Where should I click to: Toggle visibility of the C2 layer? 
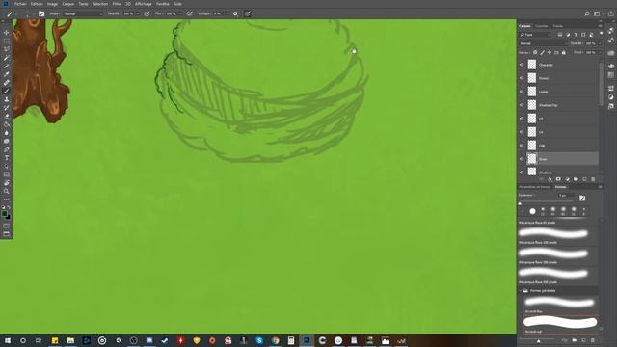(x=522, y=119)
